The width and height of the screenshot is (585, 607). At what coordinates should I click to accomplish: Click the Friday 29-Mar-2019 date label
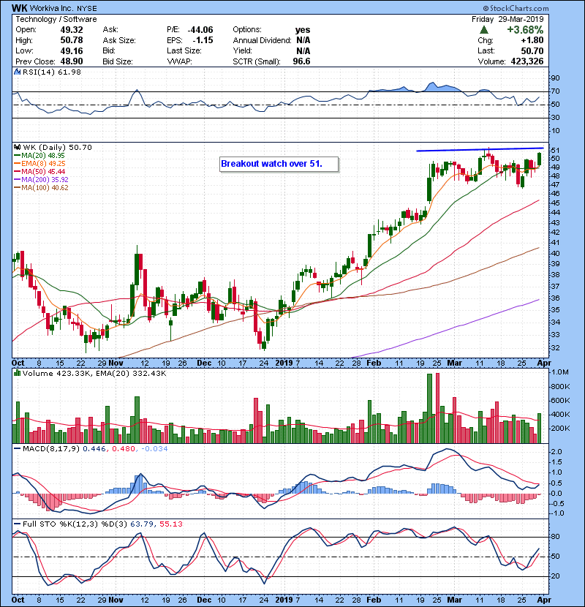pyautogui.click(x=507, y=19)
